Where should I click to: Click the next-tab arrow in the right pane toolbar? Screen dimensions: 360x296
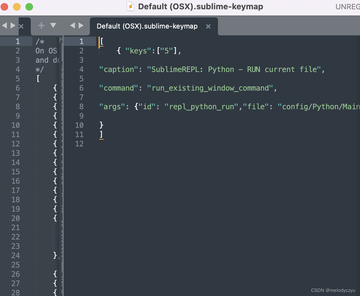(x=80, y=26)
